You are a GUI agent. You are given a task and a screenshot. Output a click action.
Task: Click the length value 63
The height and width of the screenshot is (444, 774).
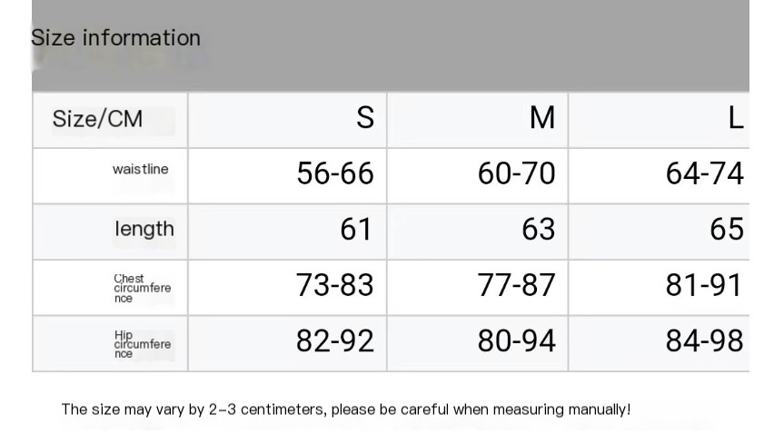pyautogui.click(x=539, y=230)
